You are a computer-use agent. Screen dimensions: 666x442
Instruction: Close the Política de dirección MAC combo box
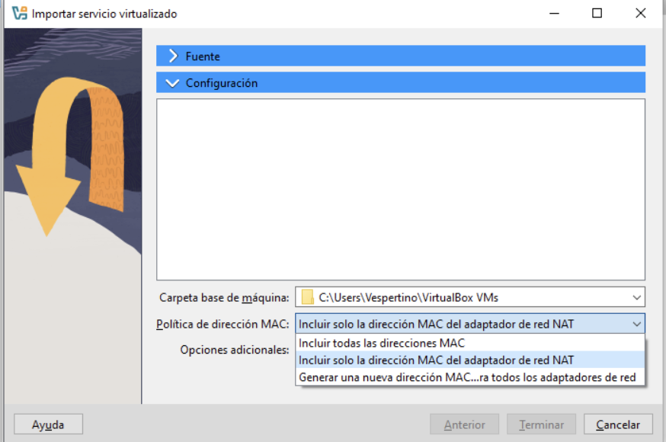click(x=469, y=324)
